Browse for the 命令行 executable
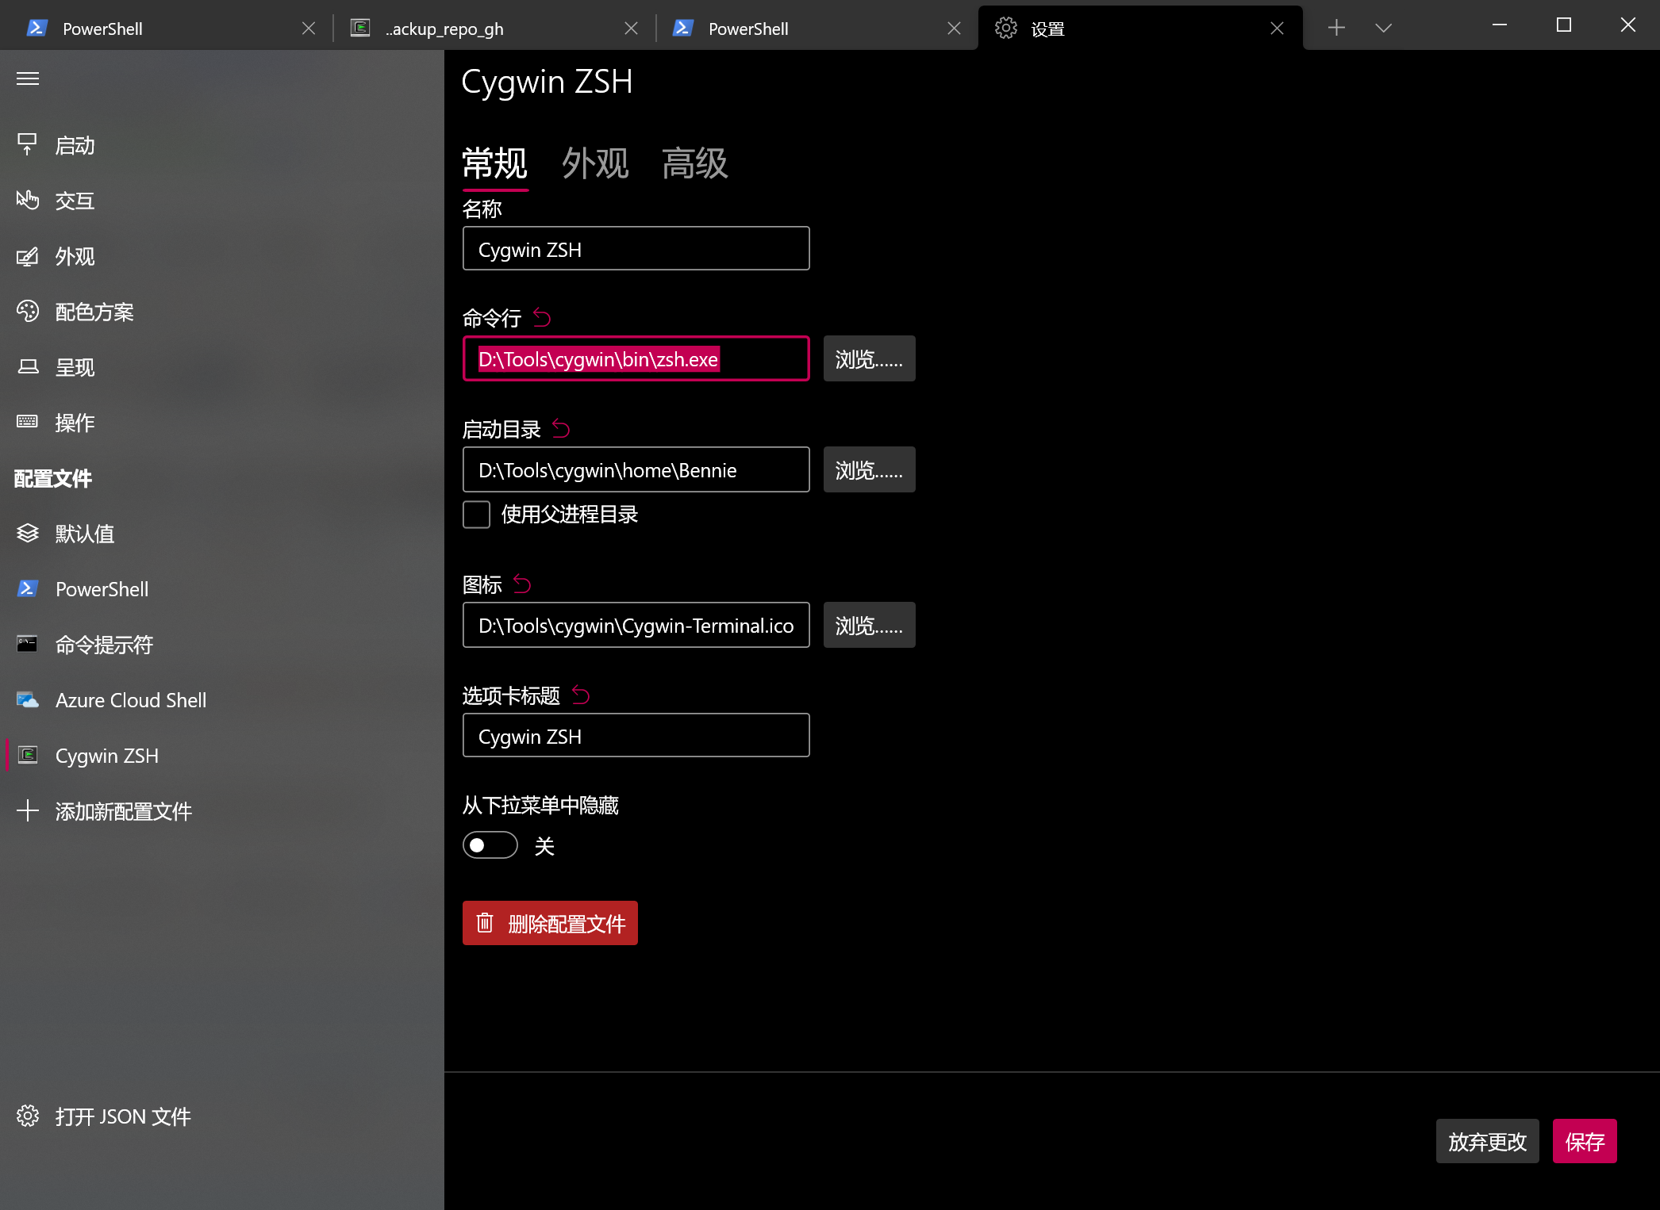Image resolution: width=1660 pixels, height=1210 pixels. pyautogui.click(x=869, y=358)
